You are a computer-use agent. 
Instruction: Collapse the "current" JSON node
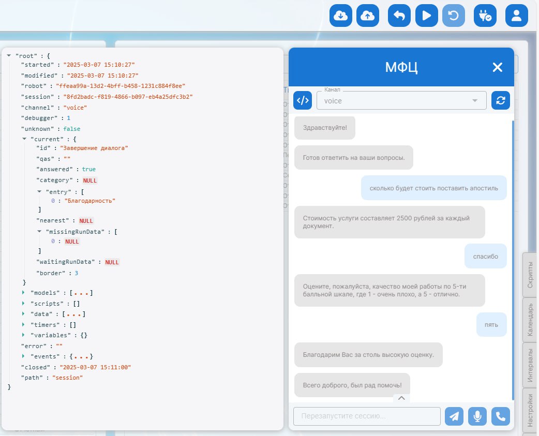pos(24,139)
